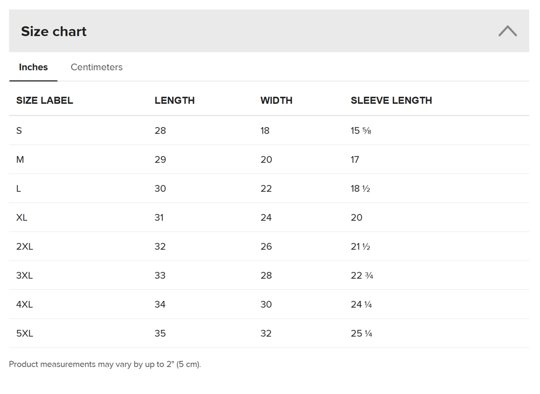Click the WIDTH column header

coord(276,101)
